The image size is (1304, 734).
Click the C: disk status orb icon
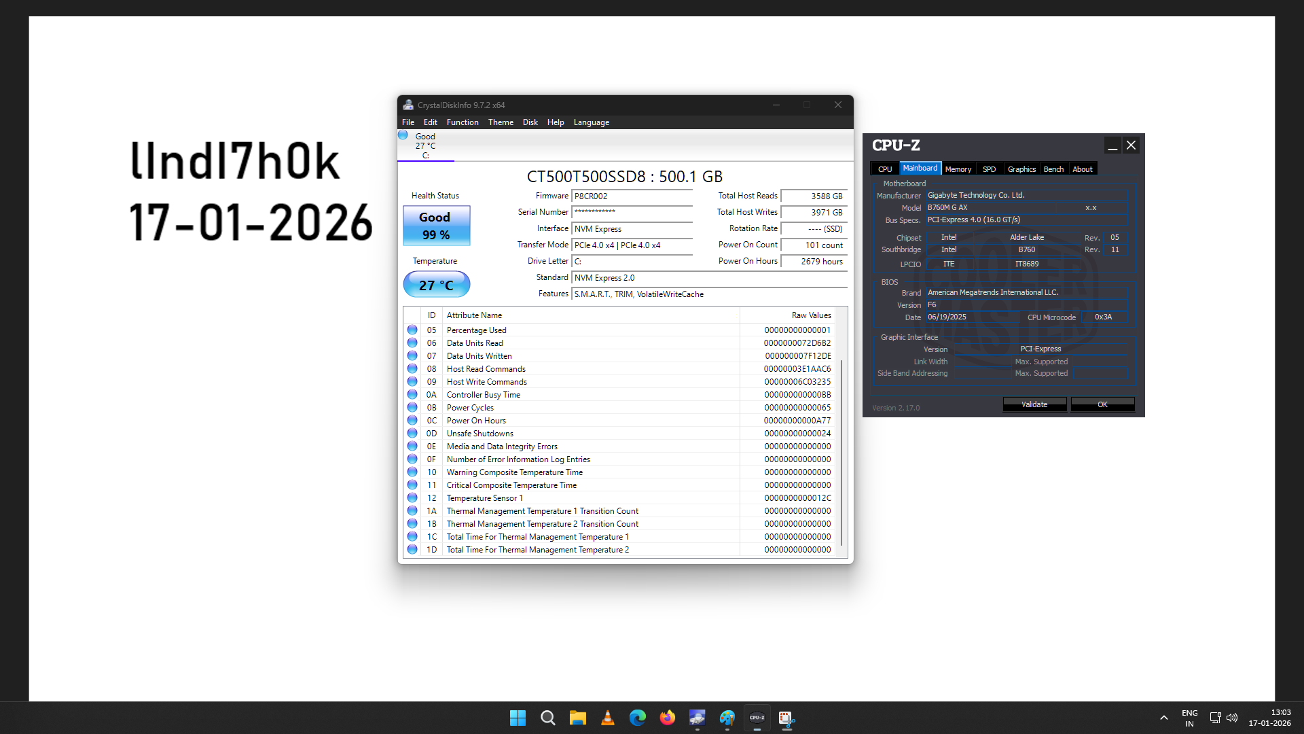pyautogui.click(x=403, y=135)
